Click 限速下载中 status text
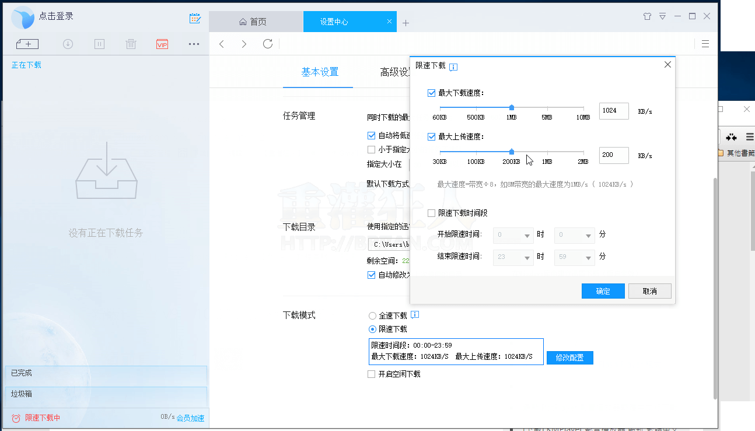The width and height of the screenshot is (755, 431). 43,418
